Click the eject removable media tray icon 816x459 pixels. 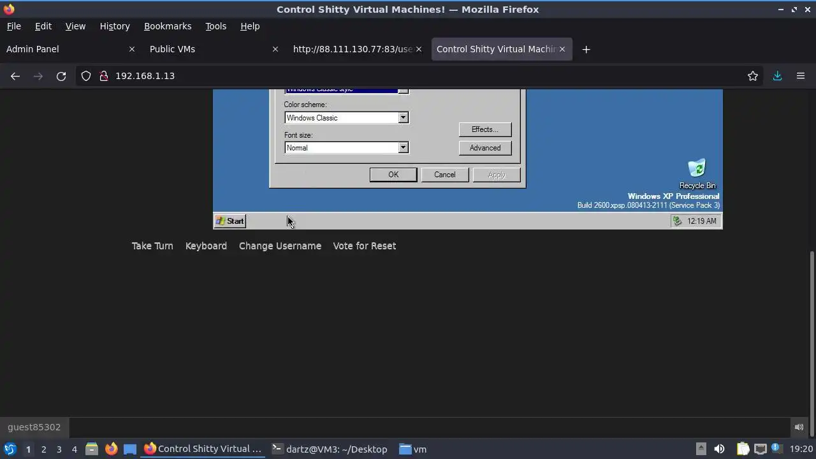[701, 449]
